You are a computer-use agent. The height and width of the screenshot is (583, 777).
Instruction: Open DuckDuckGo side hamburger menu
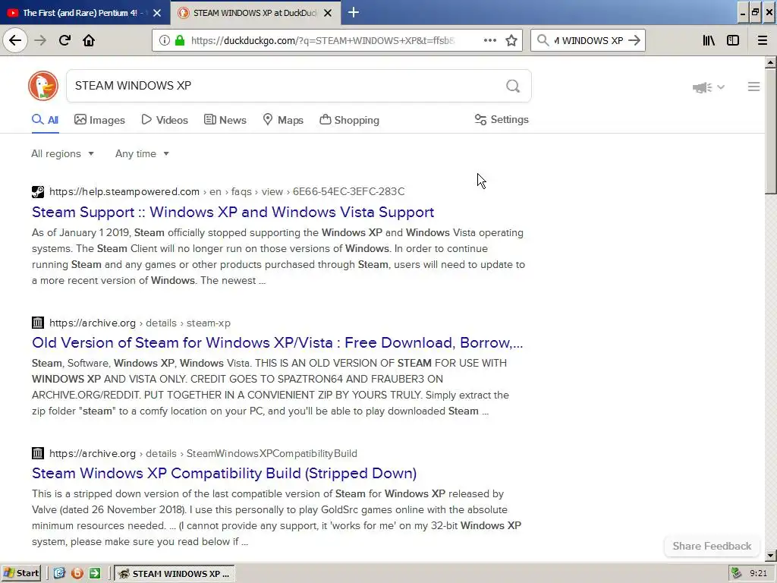[753, 87]
